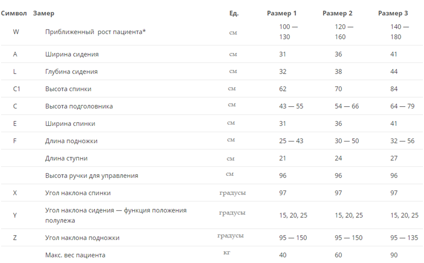Image resolution: width=424 pixels, height=263 pixels.
Task: Click the 'Ед.' column header
Action: tap(234, 13)
